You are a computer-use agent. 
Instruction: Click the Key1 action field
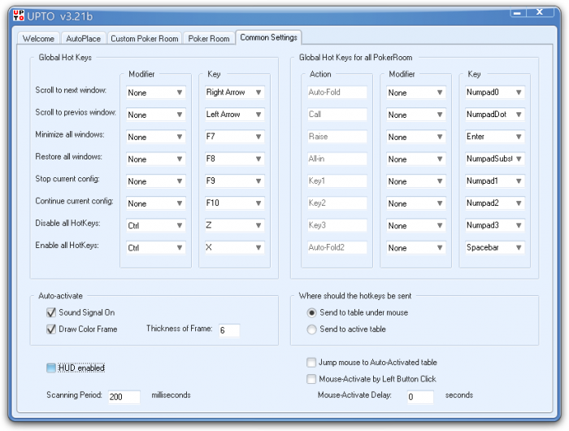click(337, 181)
